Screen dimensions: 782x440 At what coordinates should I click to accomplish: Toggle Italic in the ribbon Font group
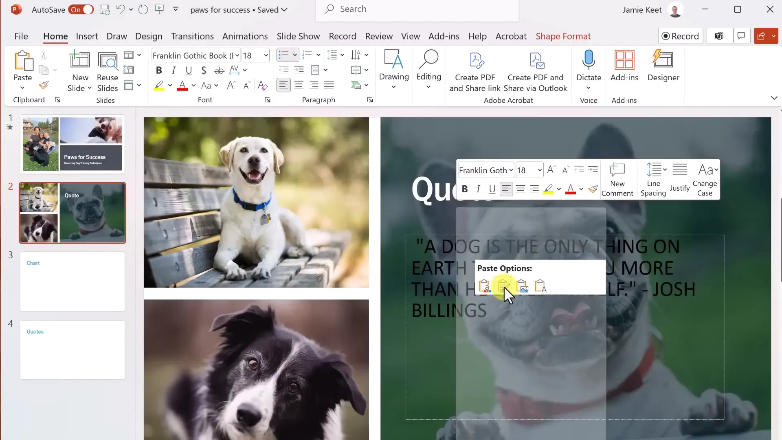coord(174,70)
